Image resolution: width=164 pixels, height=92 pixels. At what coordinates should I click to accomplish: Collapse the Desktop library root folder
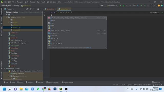[x=7, y=17]
